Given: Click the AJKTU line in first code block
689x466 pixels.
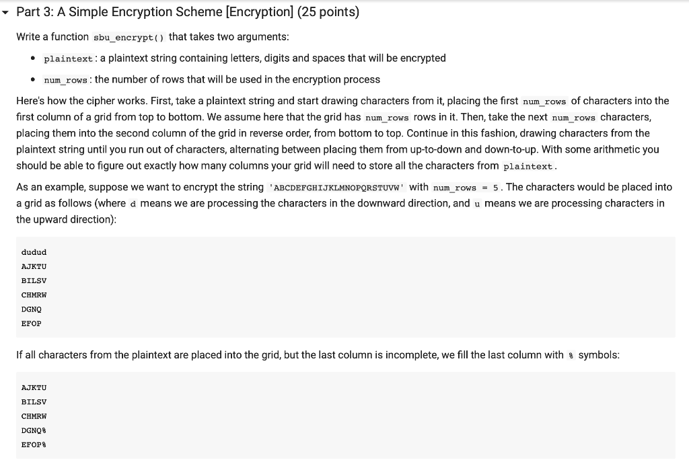Looking at the screenshot, I should (x=34, y=266).
